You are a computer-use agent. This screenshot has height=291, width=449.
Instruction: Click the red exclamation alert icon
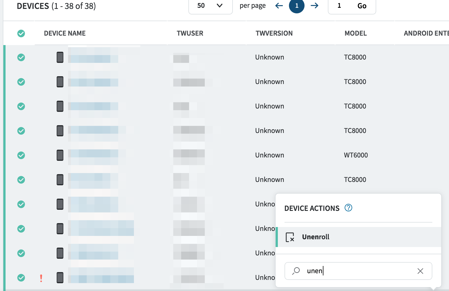point(41,278)
